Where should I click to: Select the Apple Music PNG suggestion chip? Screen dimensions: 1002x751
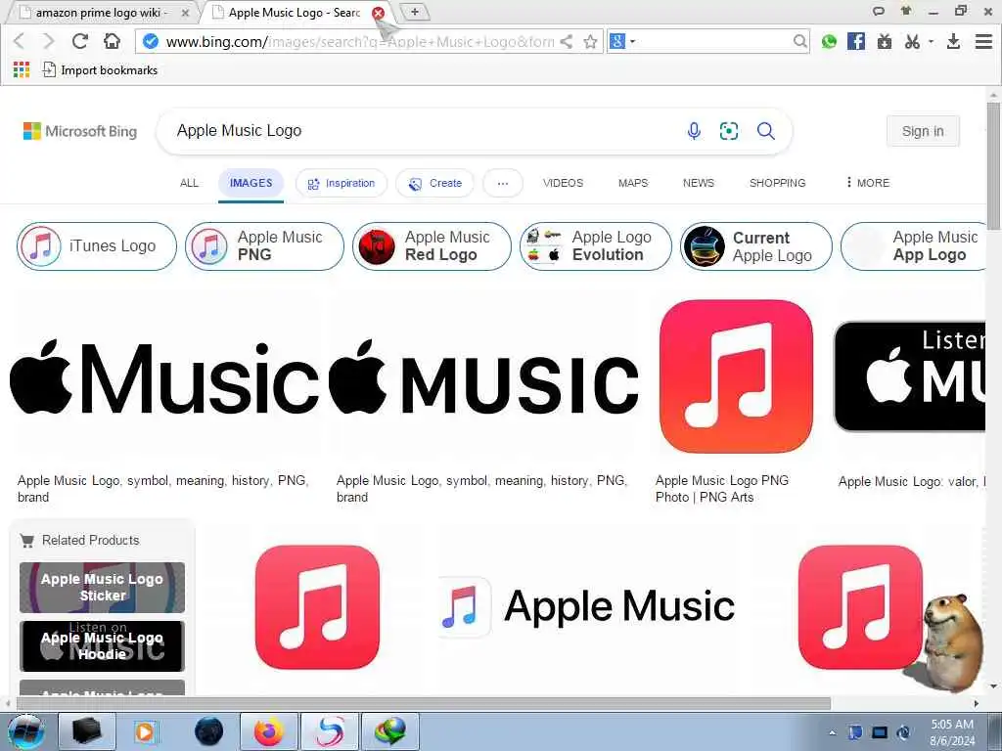[x=264, y=245]
